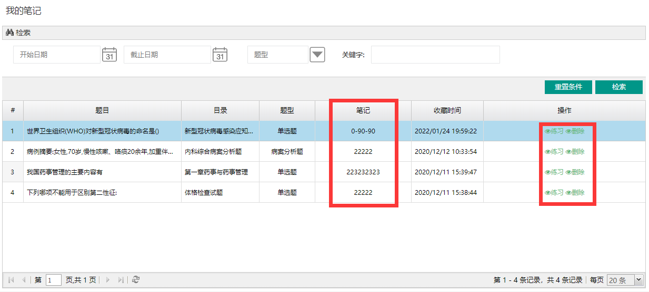Go to first page using pagination arrow
The height and width of the screenshot is (292, 649).
click(11, 280)
